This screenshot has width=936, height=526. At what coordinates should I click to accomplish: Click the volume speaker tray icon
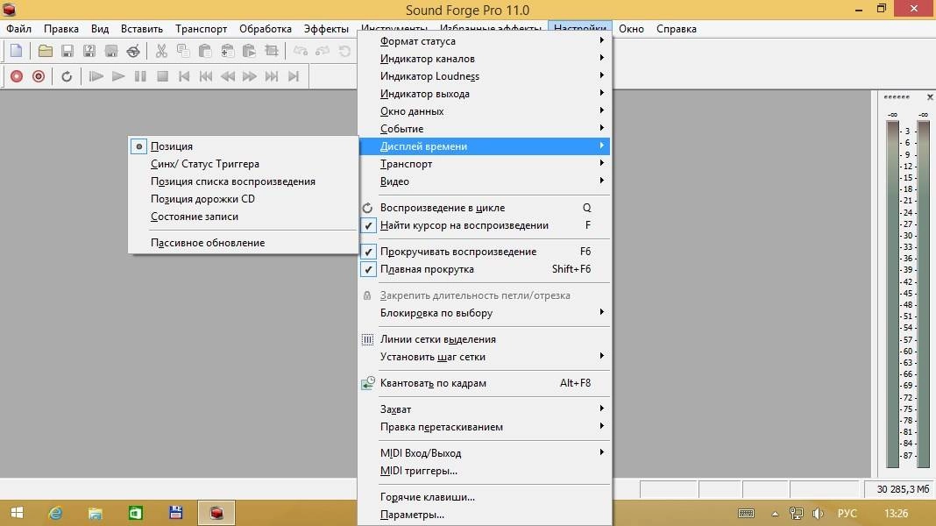tap(818, 514)
